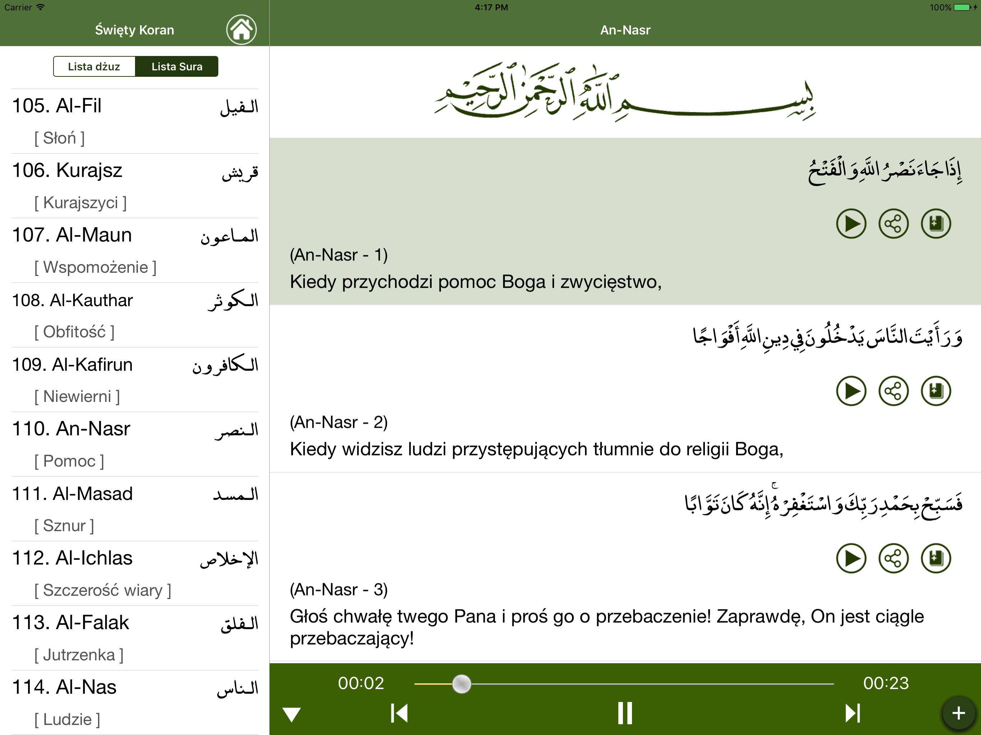Collapse player with down triangle

292,714
